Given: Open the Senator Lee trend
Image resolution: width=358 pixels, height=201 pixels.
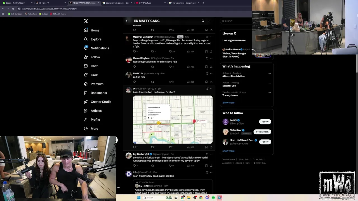Looking at the screenshot, I should click(x=229, y=86).
